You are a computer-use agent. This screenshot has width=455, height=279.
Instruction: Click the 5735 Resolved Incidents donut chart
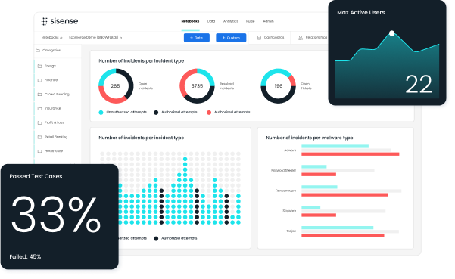pos(197,86)
